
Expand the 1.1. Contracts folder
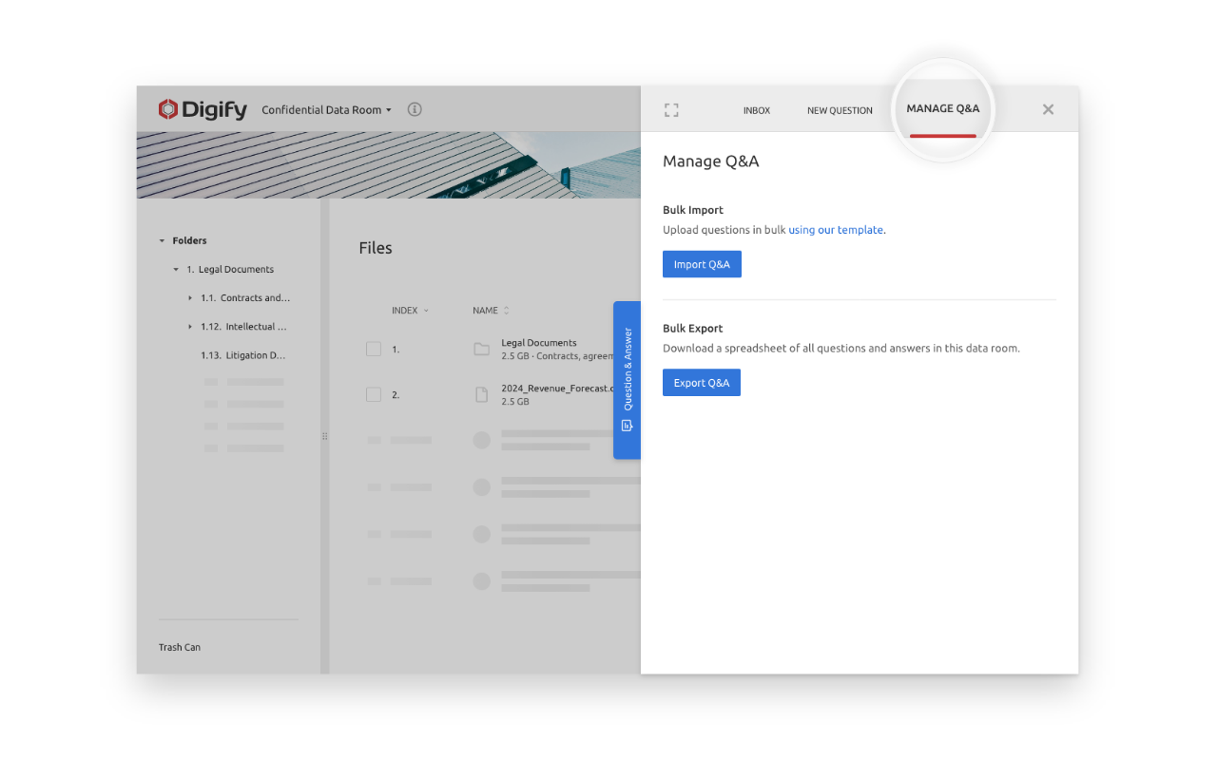pos(190,298)
